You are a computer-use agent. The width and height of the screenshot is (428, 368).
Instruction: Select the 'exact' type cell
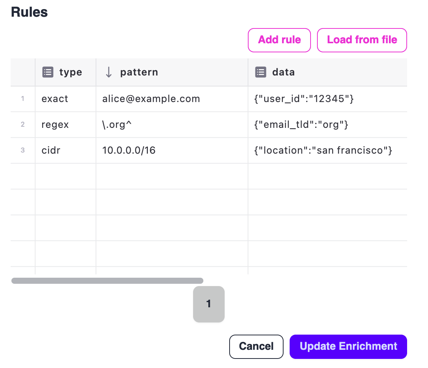55,99
